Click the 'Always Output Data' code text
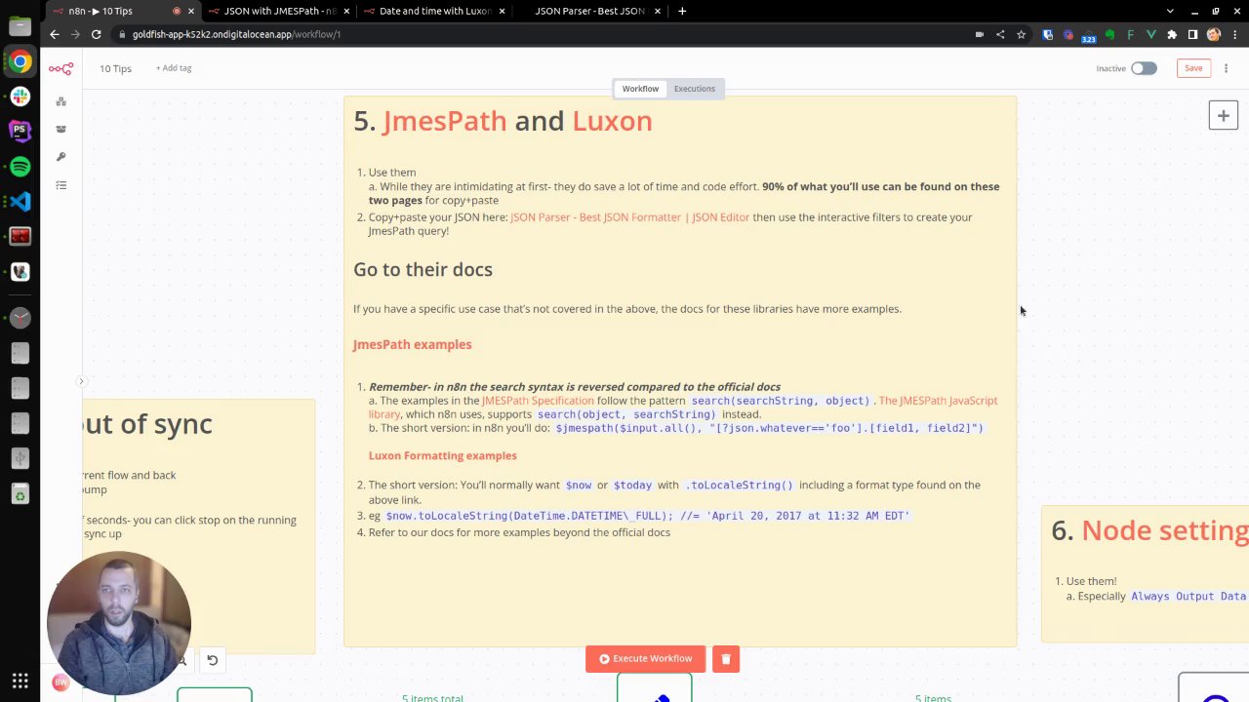The height and width of the screenshot is (702, 1249). pyautogui.click(x=1189, y=597)
